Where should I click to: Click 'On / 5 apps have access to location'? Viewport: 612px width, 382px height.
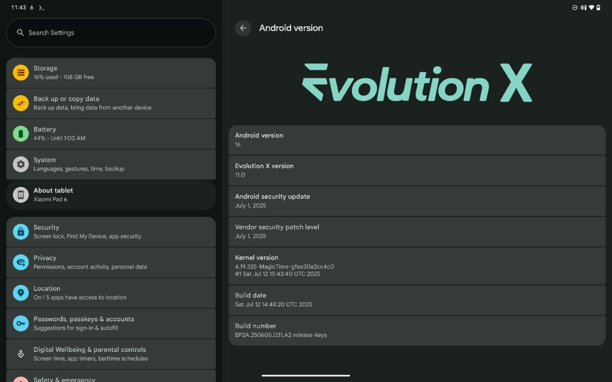(80, 297)
